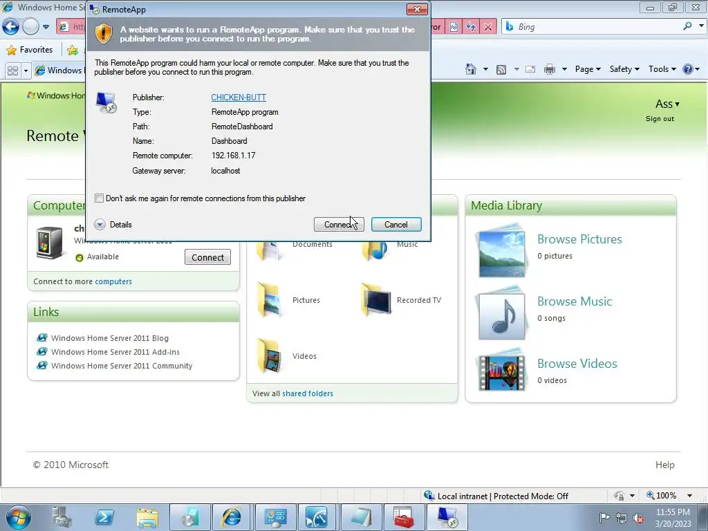Click the shared folders link

coord(308,393)
